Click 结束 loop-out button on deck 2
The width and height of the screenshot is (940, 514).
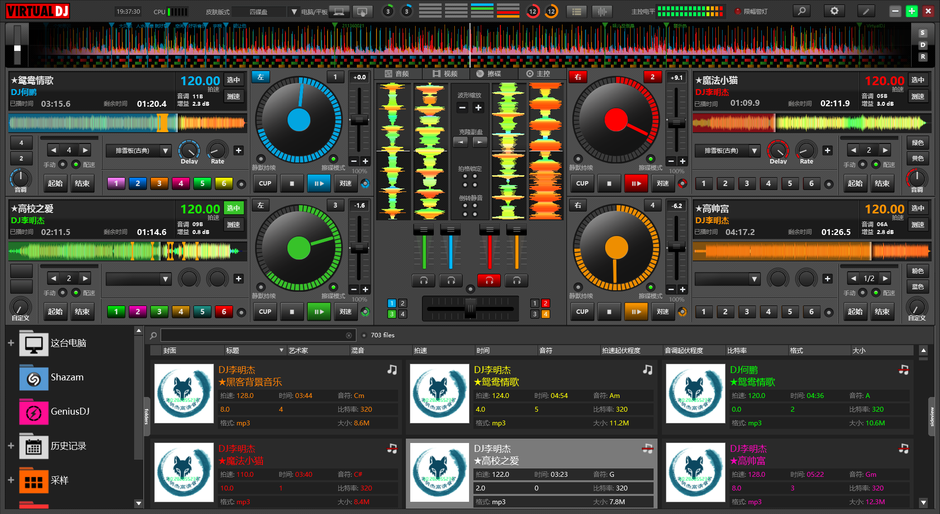(882, 184)
